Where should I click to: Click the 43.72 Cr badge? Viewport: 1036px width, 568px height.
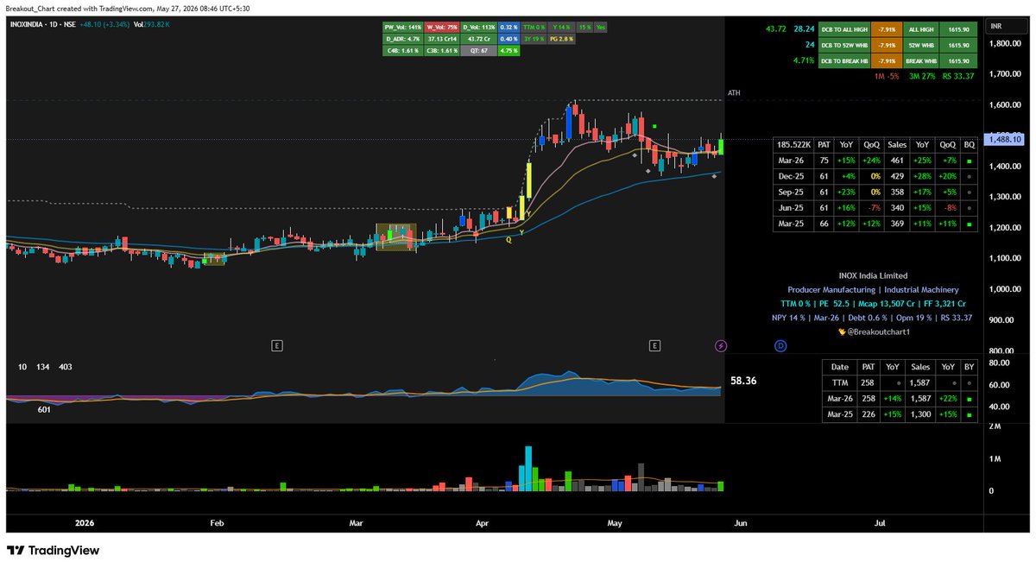tap(478, 40)
